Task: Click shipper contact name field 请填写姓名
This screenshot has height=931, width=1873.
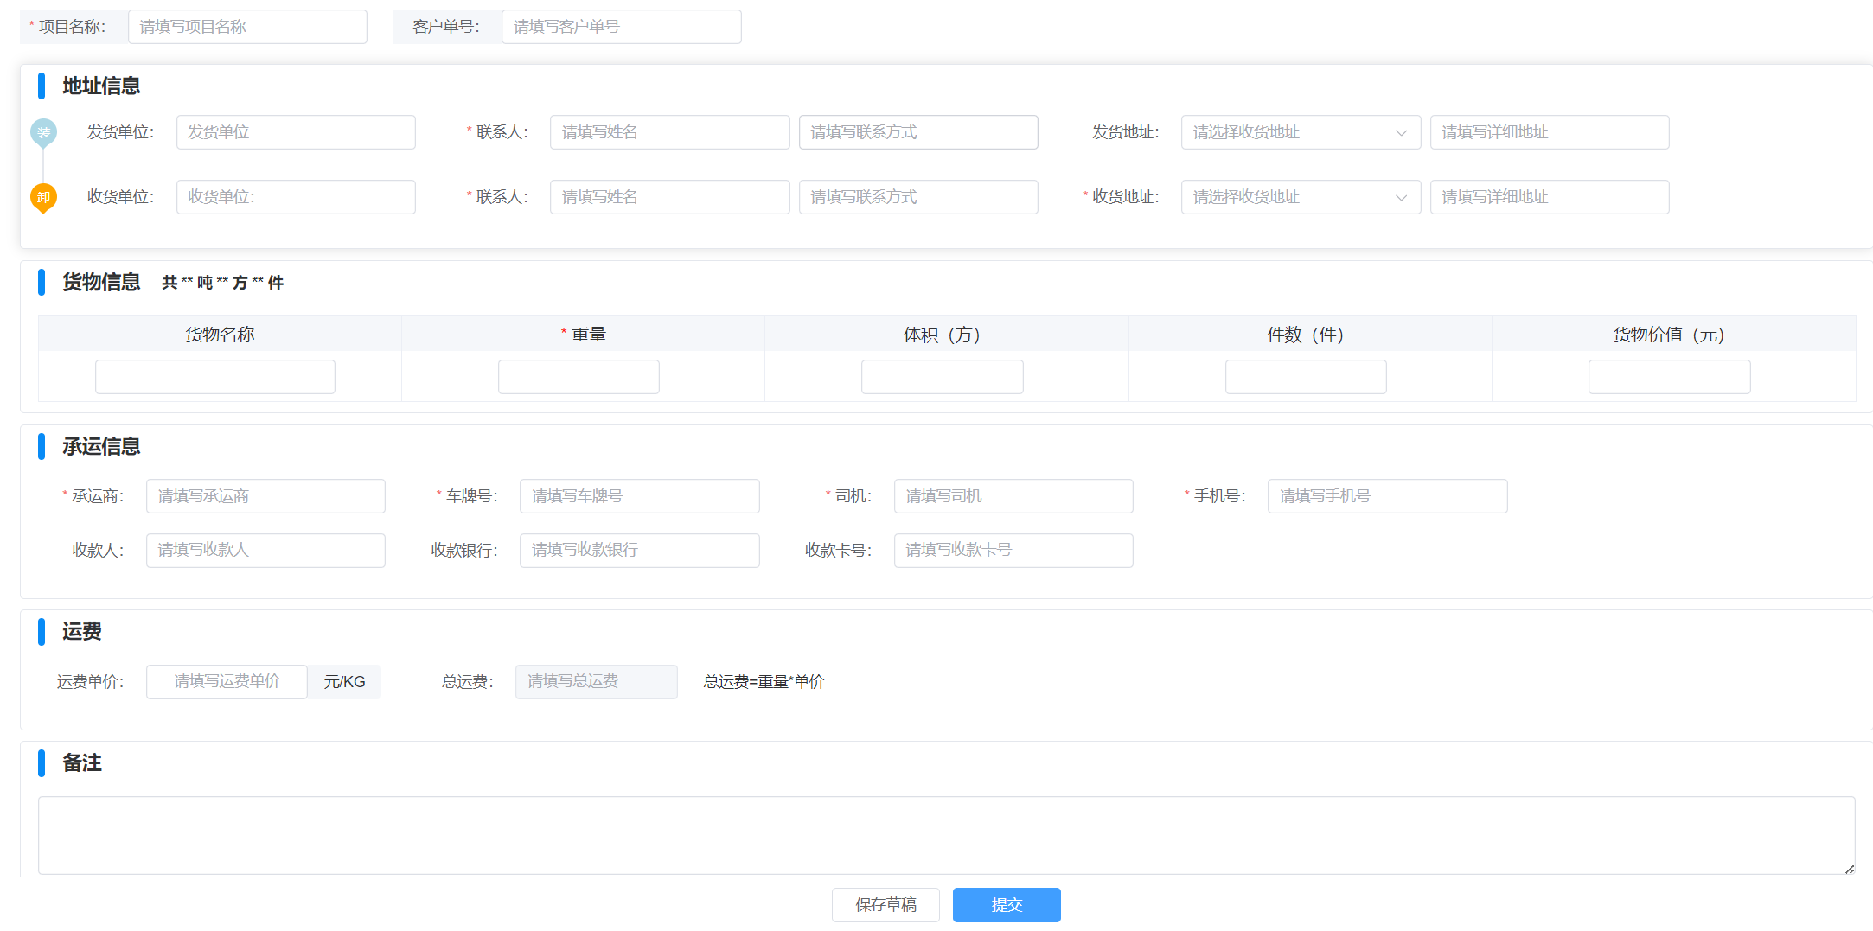Action: pos(669,132)
